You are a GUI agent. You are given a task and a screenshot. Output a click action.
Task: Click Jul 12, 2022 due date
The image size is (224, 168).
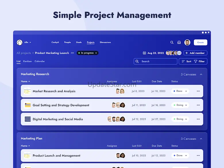159,156
